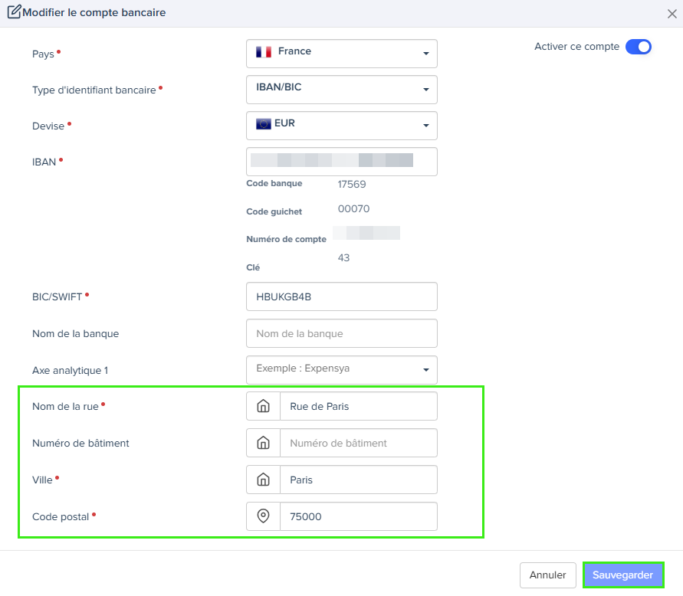
Task: Click the Sauvegarder button
Action: tap(623, 575)
